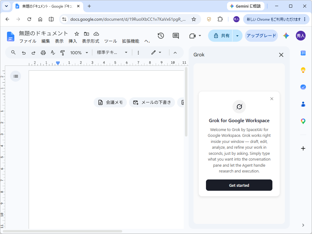Show the document outline

[x=16, y=76]
